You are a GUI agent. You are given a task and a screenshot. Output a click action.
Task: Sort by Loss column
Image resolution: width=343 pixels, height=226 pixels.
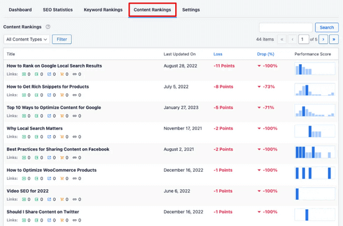(218, 54)
